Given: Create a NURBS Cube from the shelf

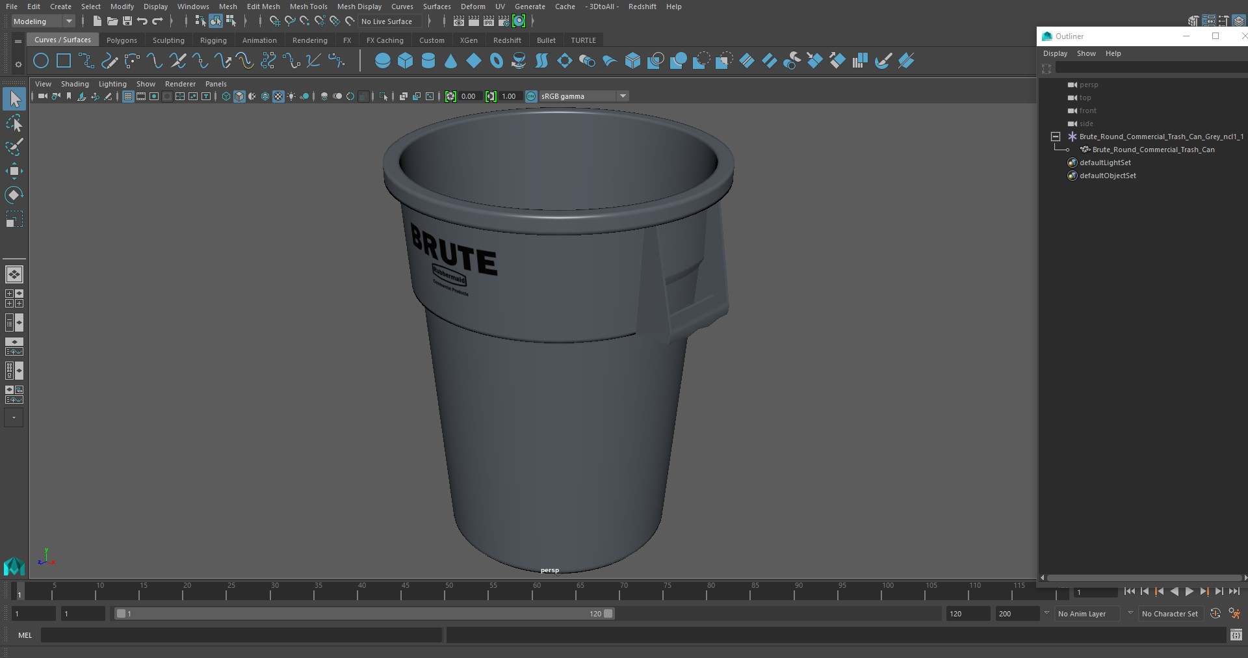Looking at the screenshot, I should coord(405,61).
